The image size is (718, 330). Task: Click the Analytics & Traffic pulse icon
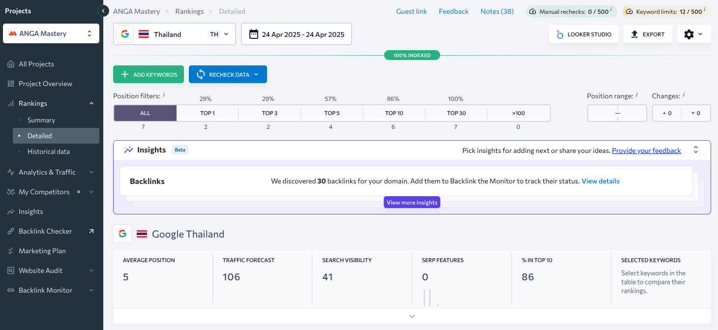[x=11, y=172]
